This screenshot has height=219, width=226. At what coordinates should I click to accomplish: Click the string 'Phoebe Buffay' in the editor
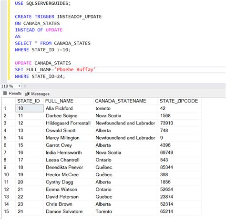pyautogui.click(x=76, y=70)
